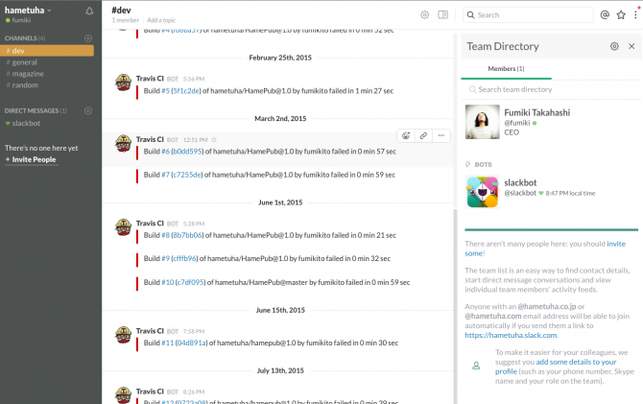This screenshot has height=404, width=643.
Task: Open slackbot avatar in Bots list
Action: pyautogui.click(x=482, y=192)
